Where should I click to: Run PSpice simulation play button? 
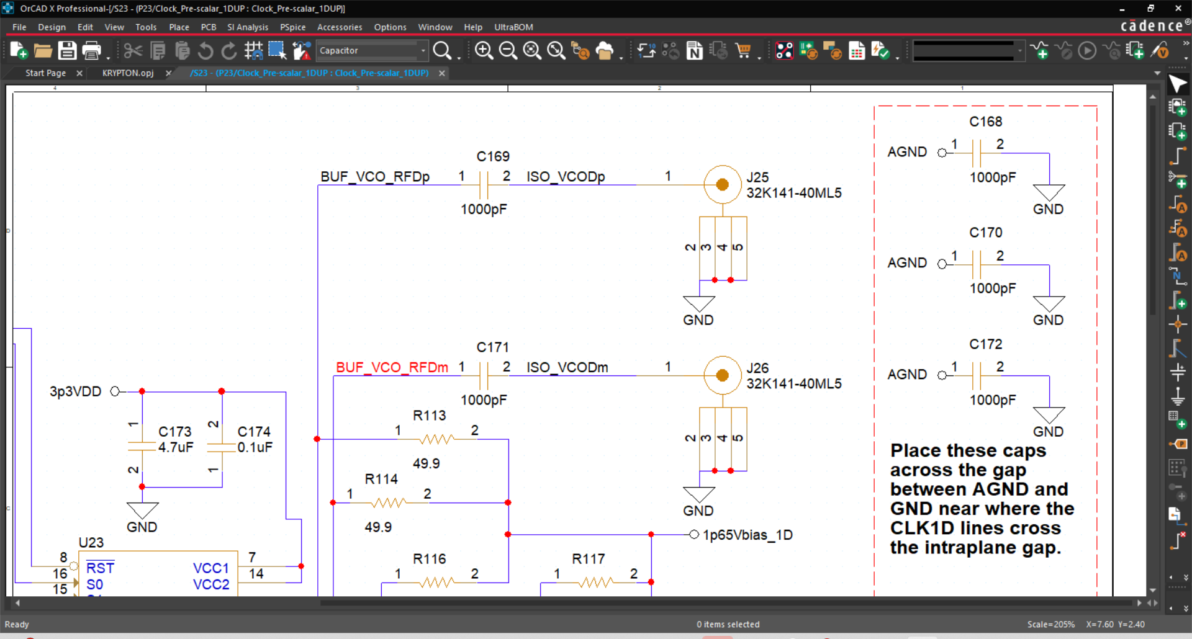click(x=1087, y=50)
